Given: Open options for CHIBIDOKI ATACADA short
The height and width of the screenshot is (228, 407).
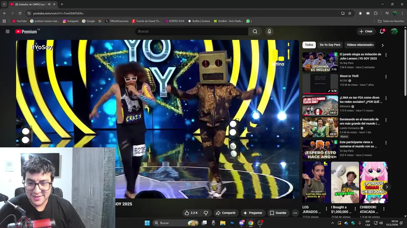Looking at the screenshot, I should click(x=384, y=209).
